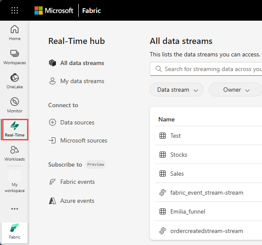
Task: Select My data streams in hub menu
Action: click(77, 81)
